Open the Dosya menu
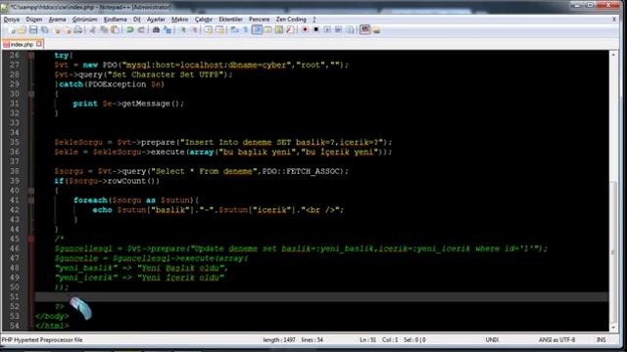 point(11,20)
